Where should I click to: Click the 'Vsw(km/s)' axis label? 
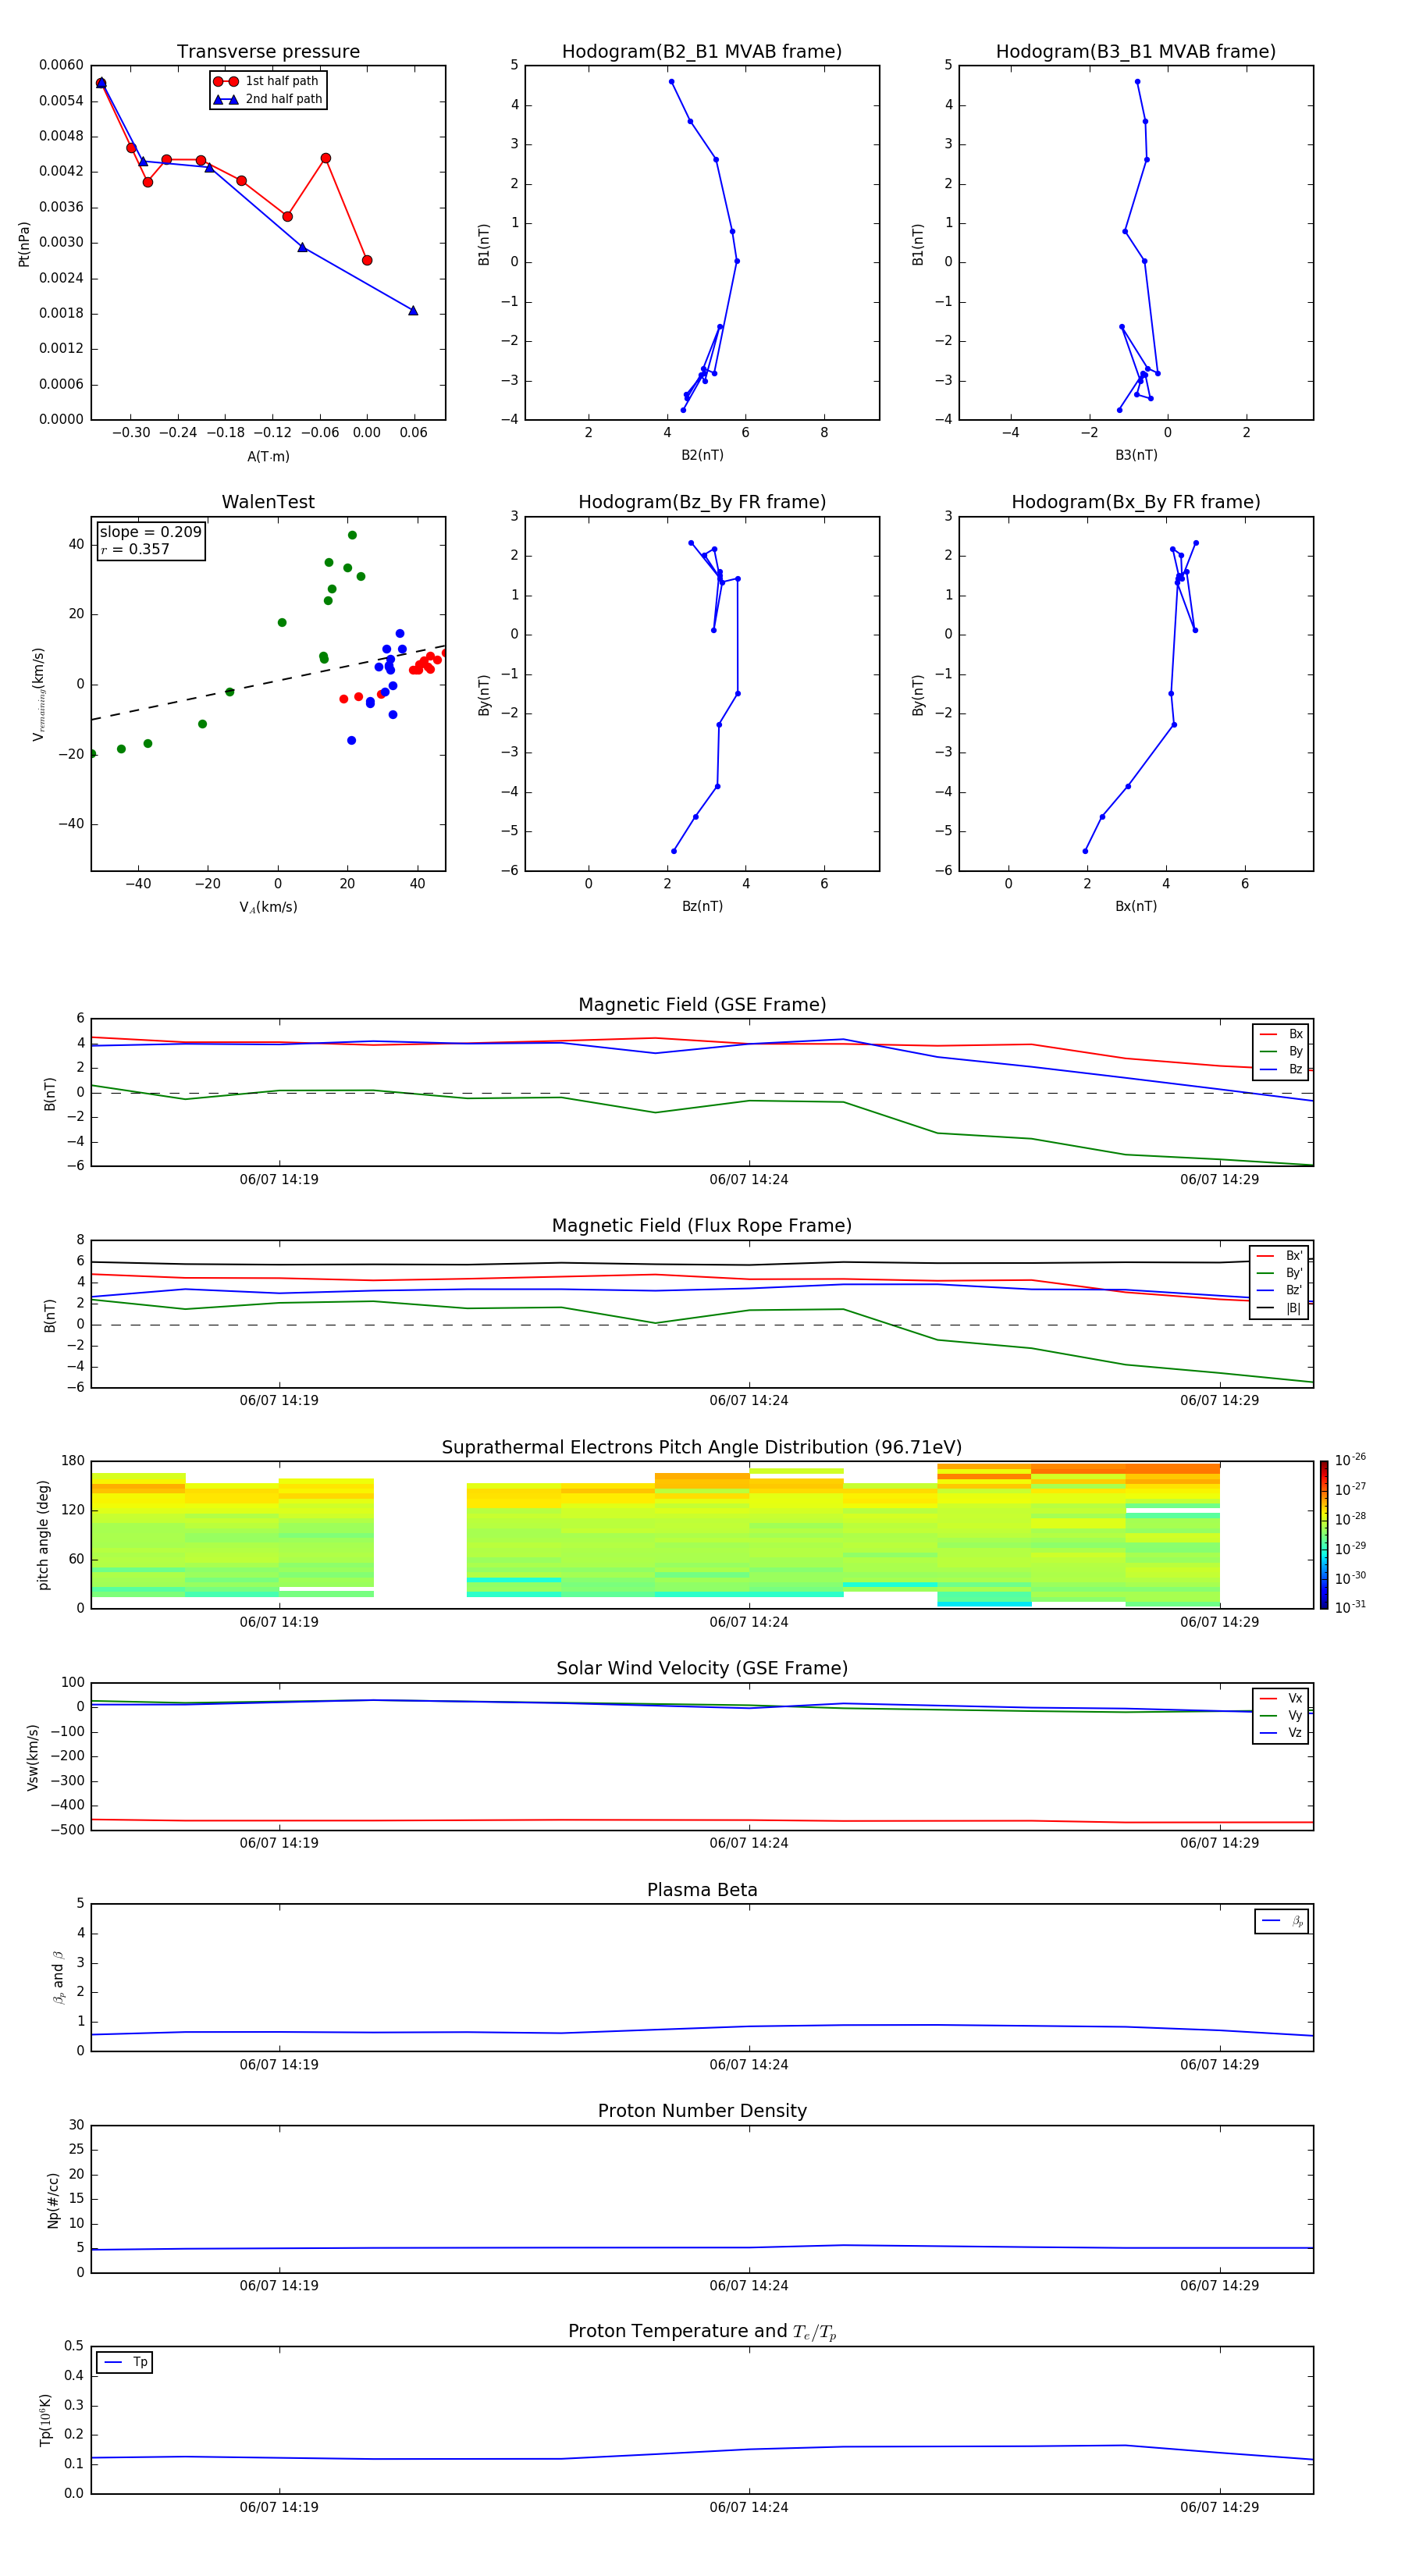32,1757
